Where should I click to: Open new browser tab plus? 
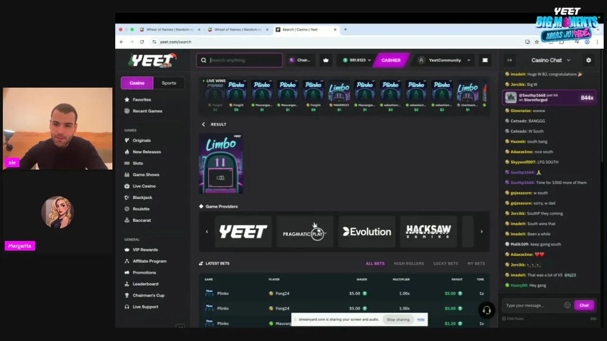pos(345,29)
